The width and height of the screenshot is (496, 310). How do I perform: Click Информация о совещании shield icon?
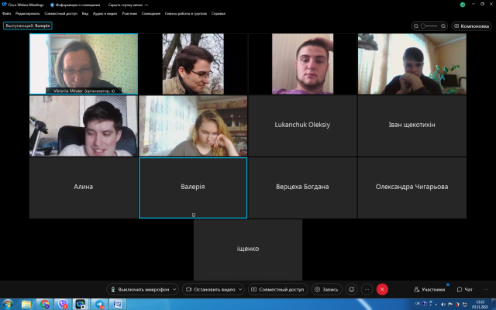click(x=52, y=5)
